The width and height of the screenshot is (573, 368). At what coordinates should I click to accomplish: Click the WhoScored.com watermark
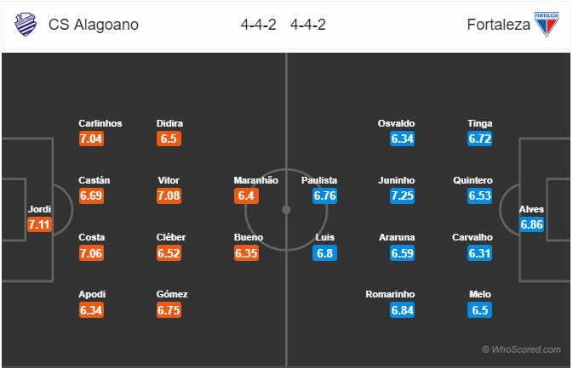tap(521, 349)
